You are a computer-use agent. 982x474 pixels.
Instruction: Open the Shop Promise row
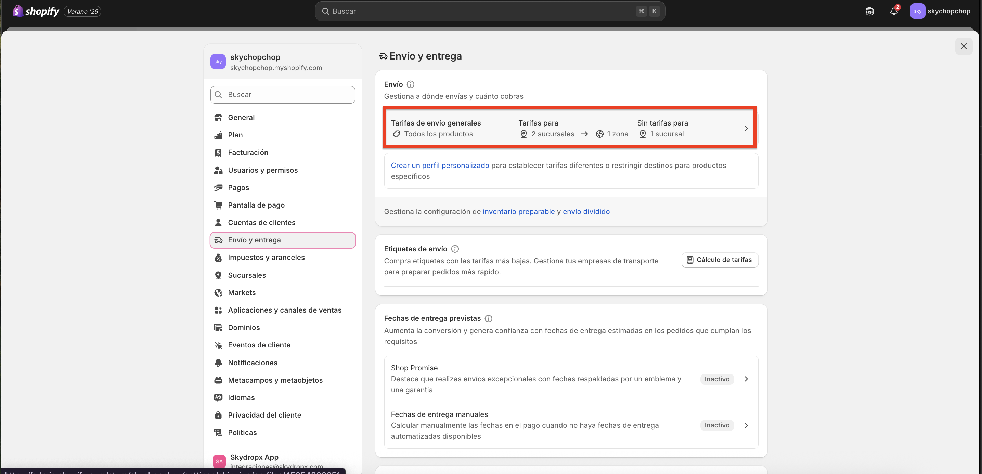[x=571, y=379]
